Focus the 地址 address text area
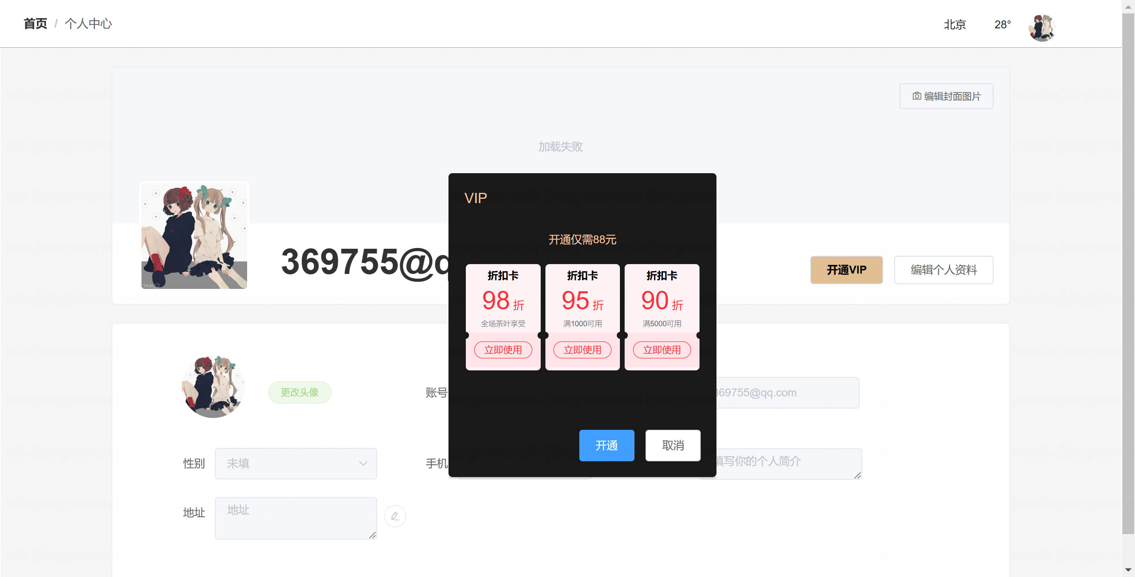The width and height of the screenshot is (1135, 577). (296, 518)
